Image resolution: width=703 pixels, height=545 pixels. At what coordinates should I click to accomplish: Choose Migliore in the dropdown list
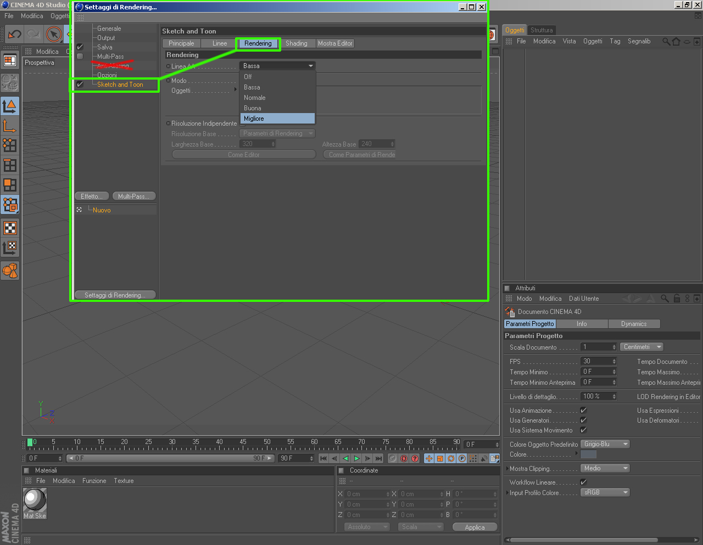(277, 119)
